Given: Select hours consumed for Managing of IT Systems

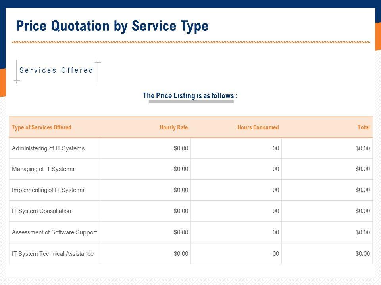Looking at the screenshot, I should [276, 169].
